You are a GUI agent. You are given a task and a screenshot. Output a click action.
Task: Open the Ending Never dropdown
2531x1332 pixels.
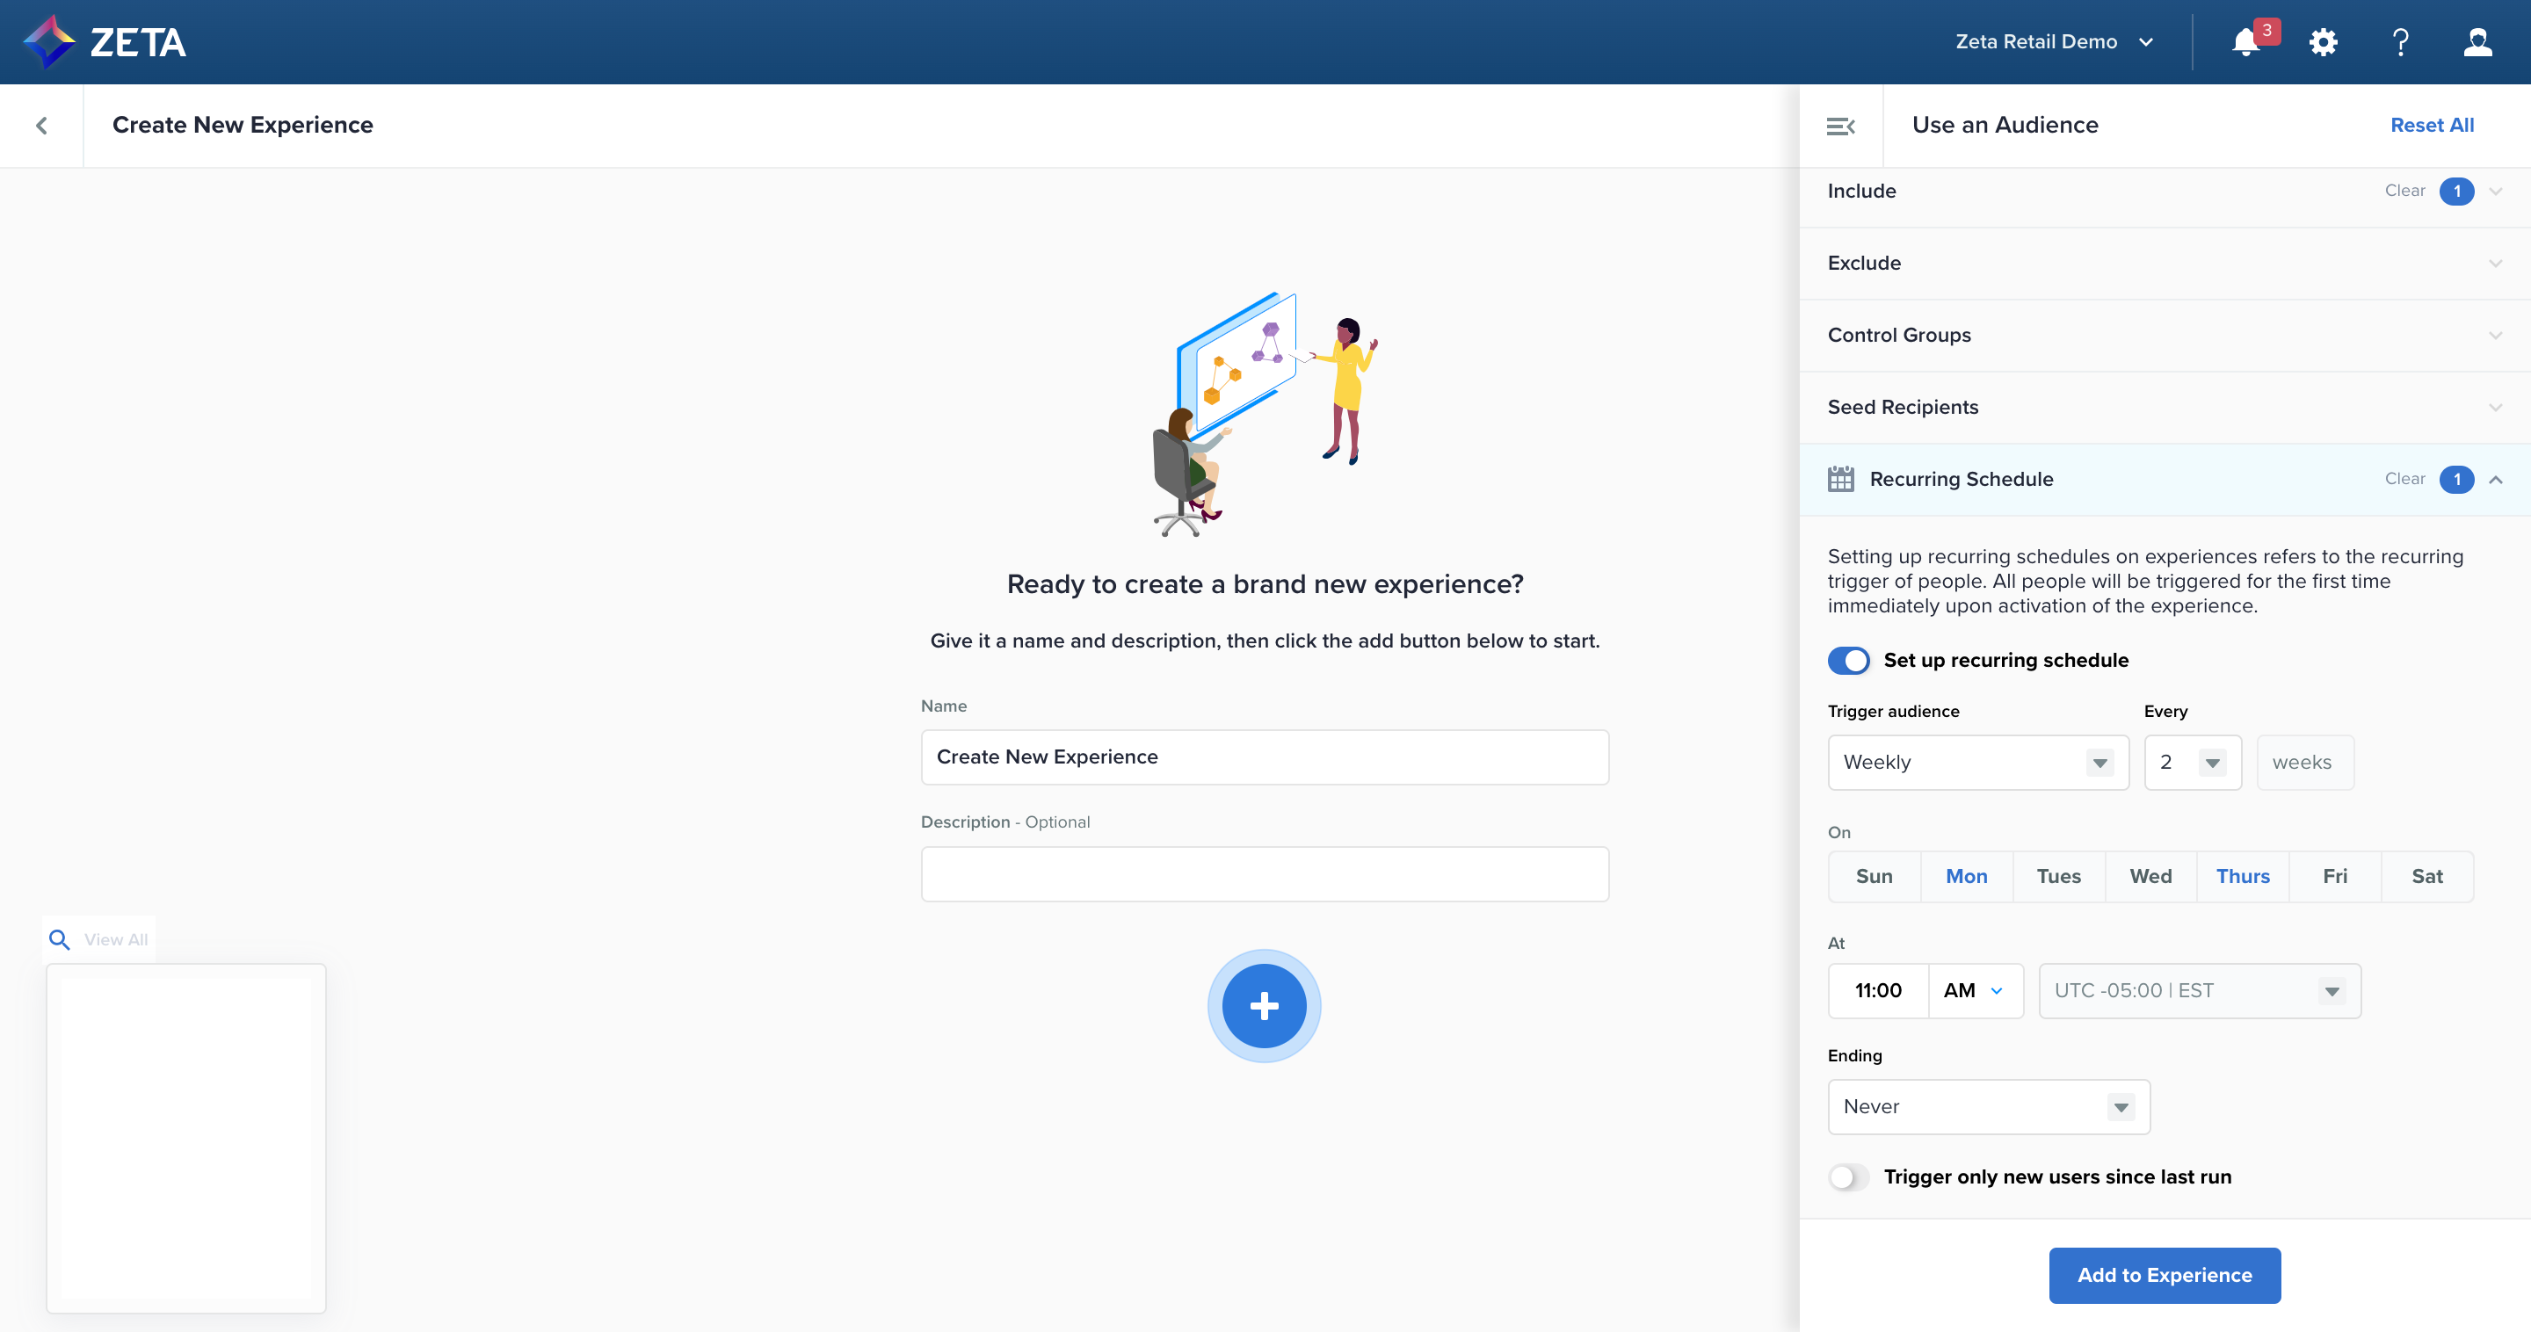[1988, 1107]
